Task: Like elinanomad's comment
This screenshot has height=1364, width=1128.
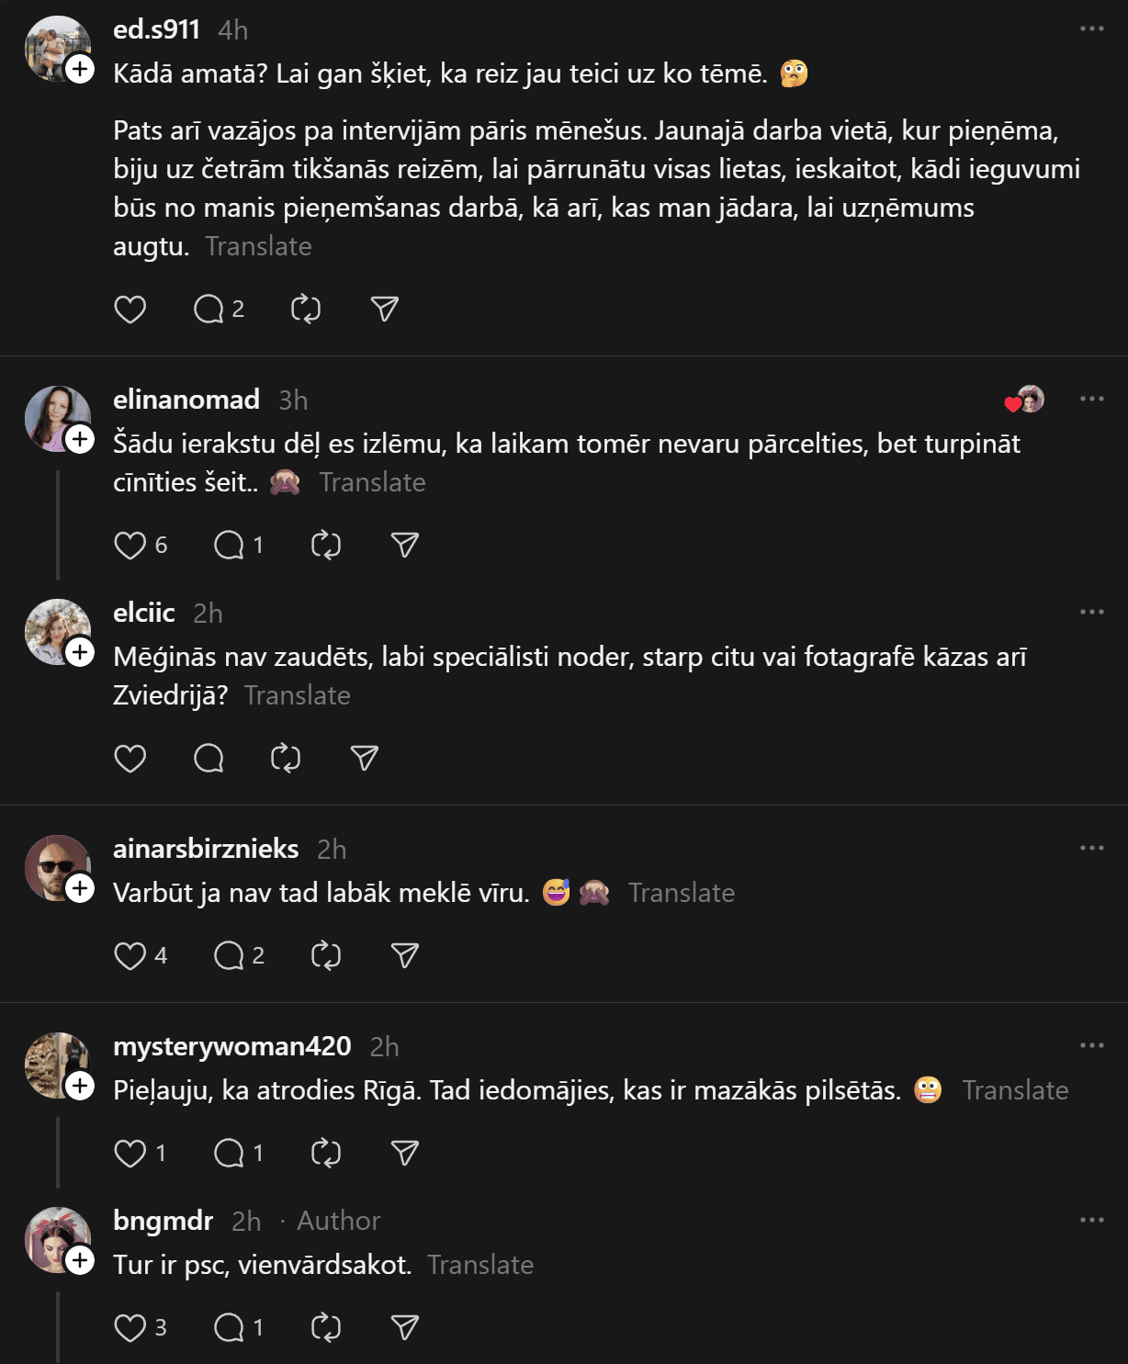Action: [130, 546]
